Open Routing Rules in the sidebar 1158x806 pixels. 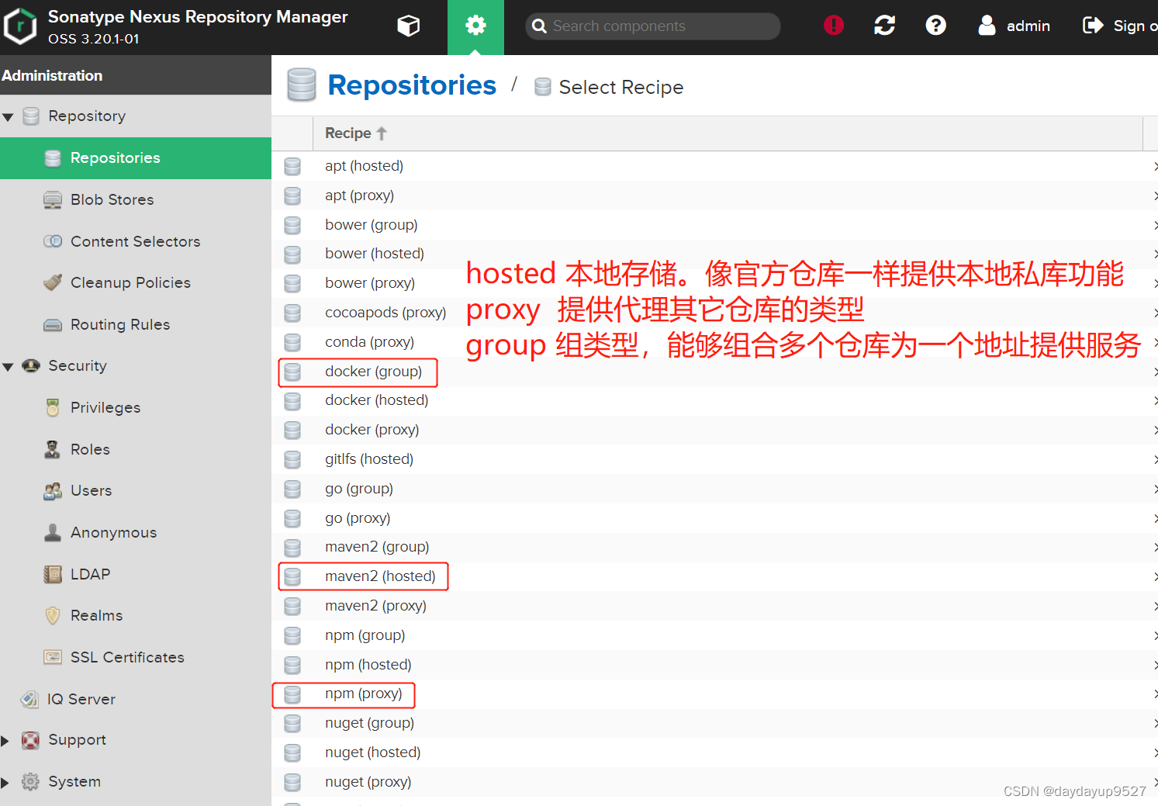[136, 324]
